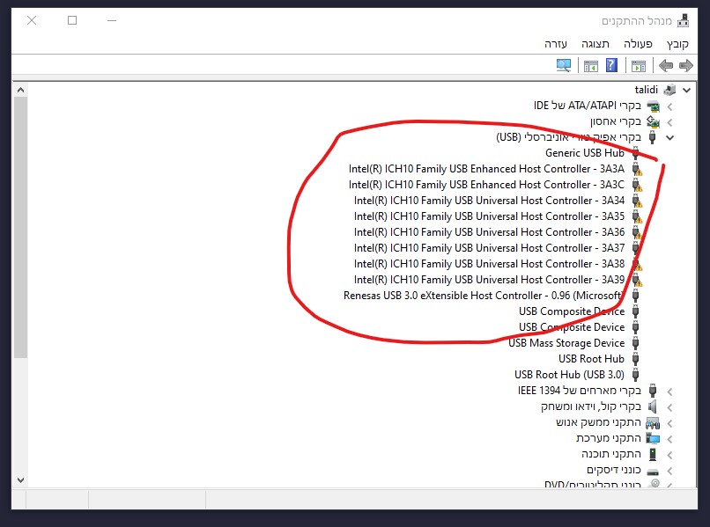This screenshot has height=527, width=710.
Task: Click the התקני תוכנה software devices icon
Action: [x=653, y=454]
